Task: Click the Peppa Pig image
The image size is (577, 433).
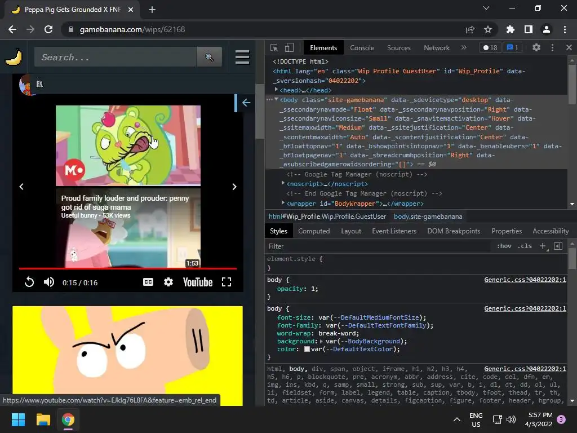Action: [128, 356]
